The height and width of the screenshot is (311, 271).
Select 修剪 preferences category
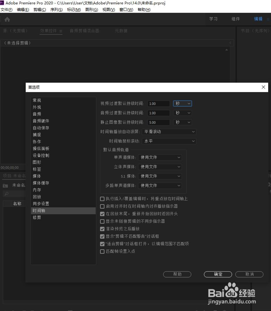(x=63, y=217)
